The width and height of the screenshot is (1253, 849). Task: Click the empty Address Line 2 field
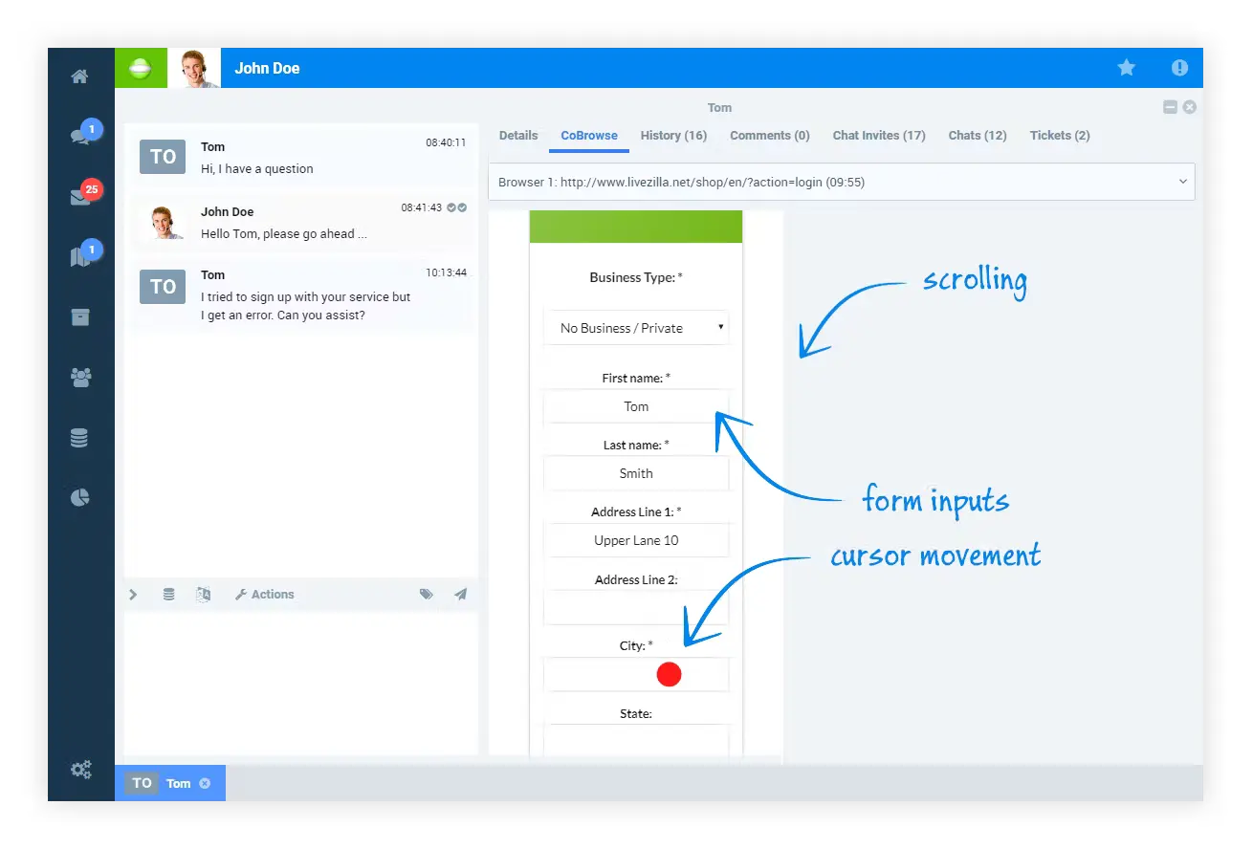636,608
